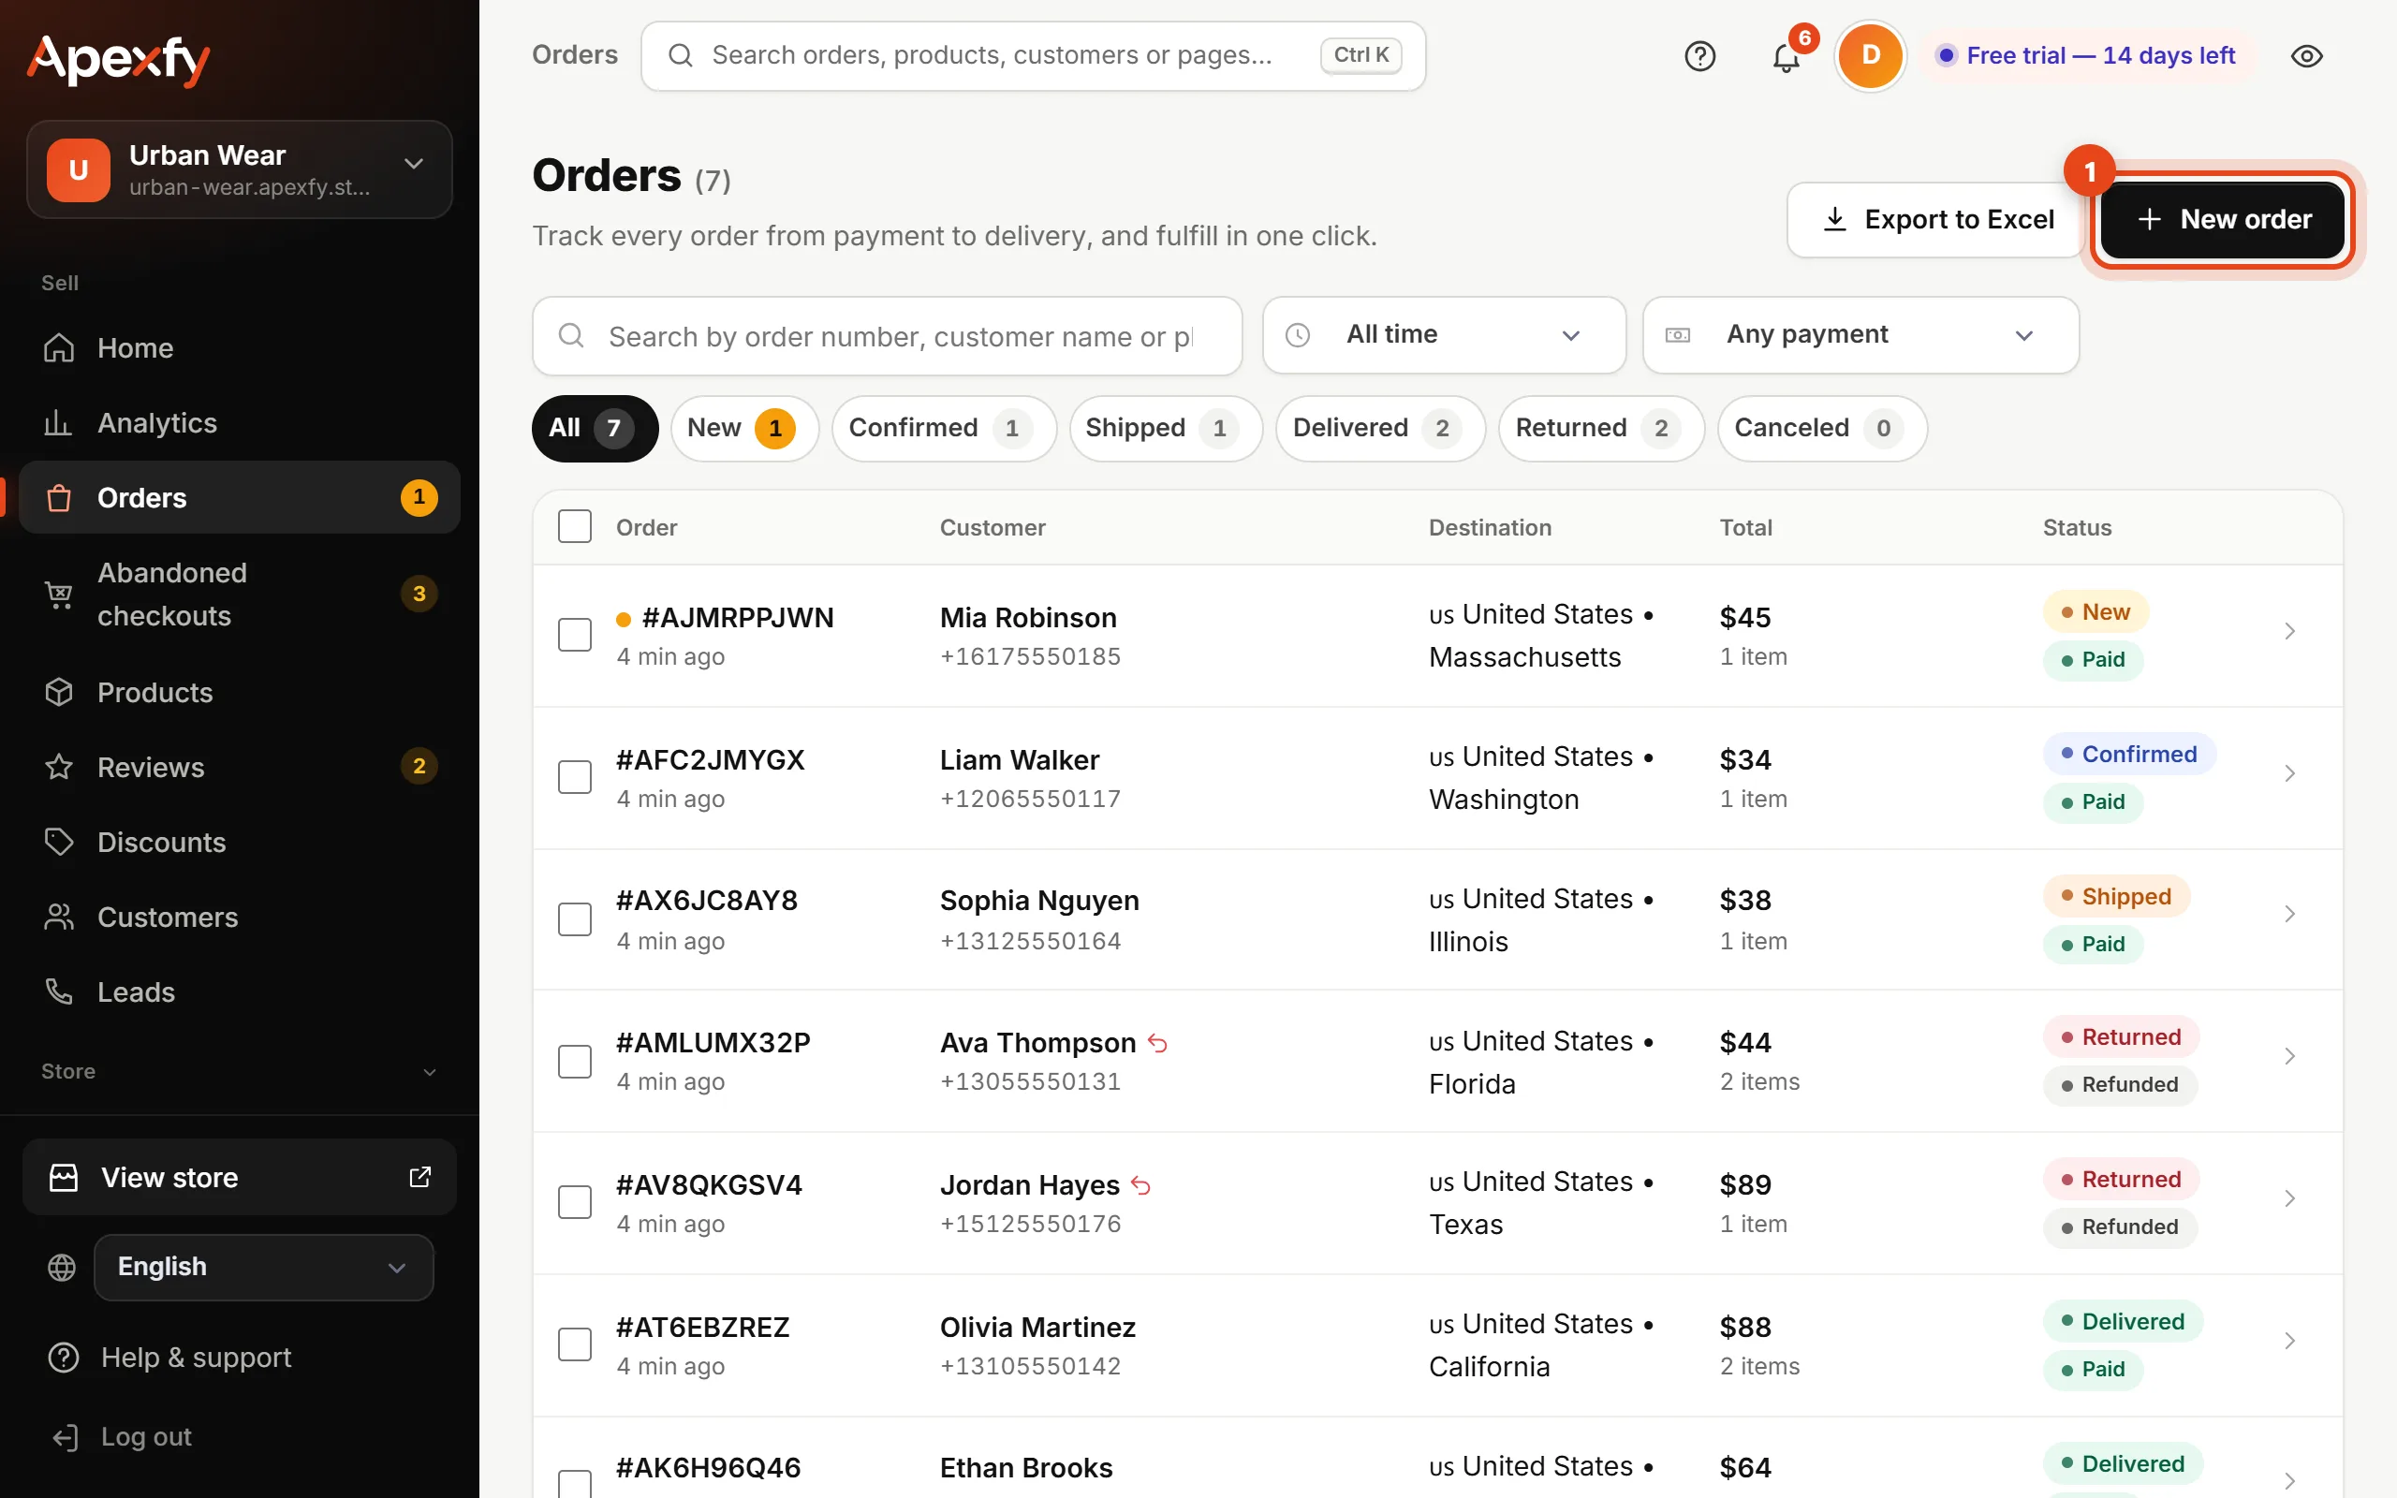Open Customers in the sidebar

240,918
